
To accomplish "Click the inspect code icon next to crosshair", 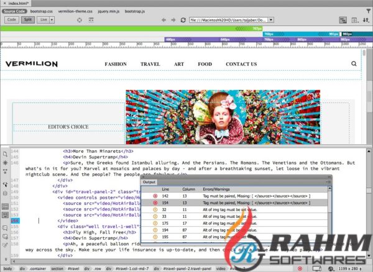I will [91, 20].
